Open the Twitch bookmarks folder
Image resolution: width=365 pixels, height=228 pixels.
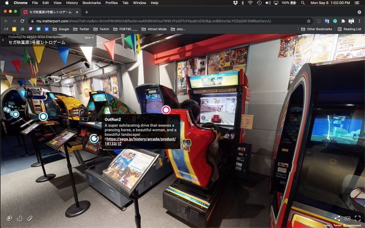click(x=101, y=29)
